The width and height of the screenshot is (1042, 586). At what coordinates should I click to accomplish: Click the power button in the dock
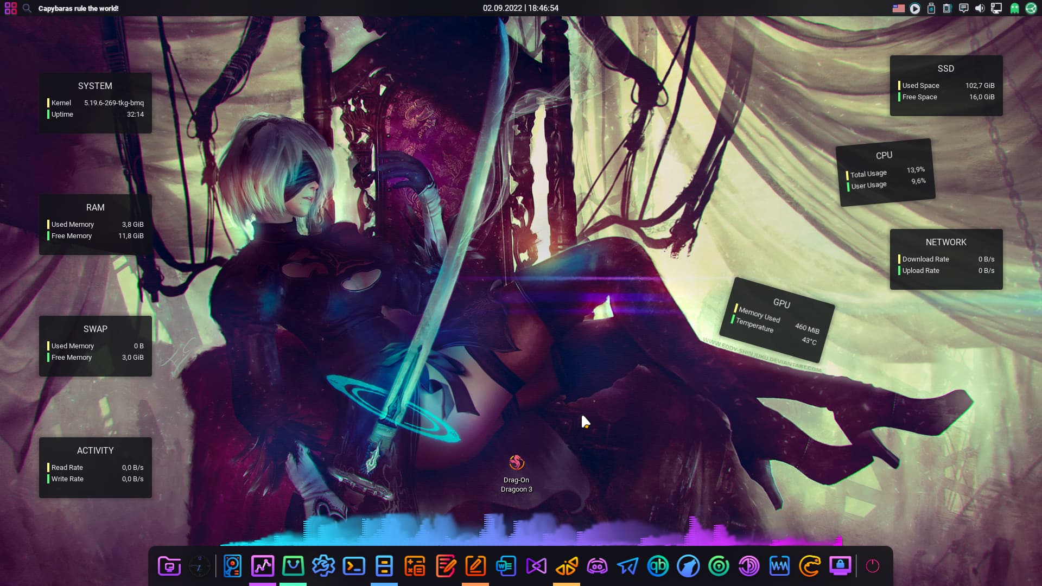coord(873,566)
